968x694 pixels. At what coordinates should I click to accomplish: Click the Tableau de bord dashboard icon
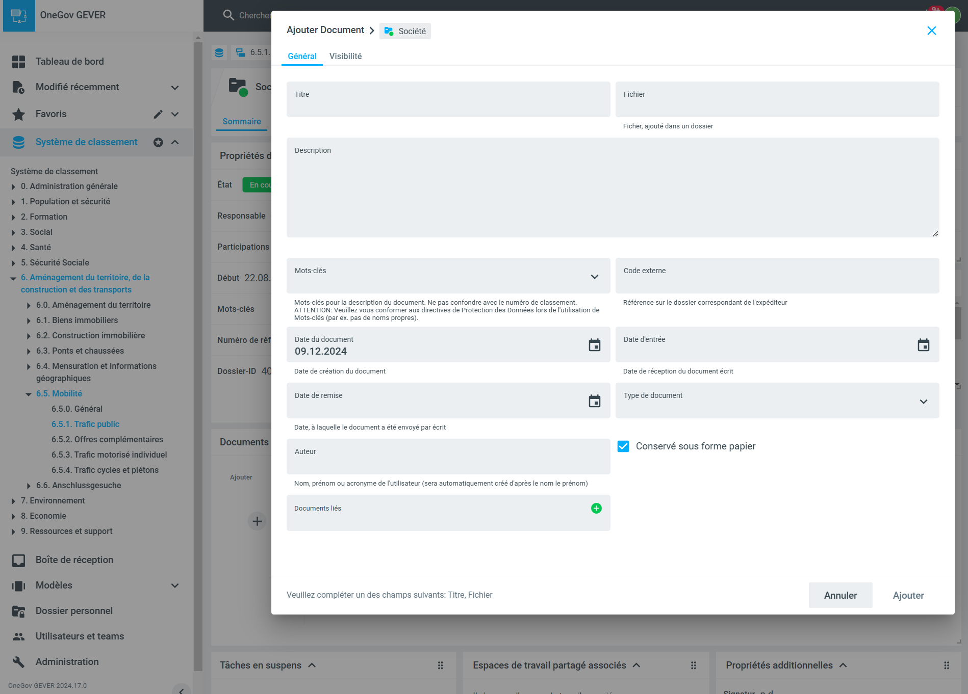point(18,62)
